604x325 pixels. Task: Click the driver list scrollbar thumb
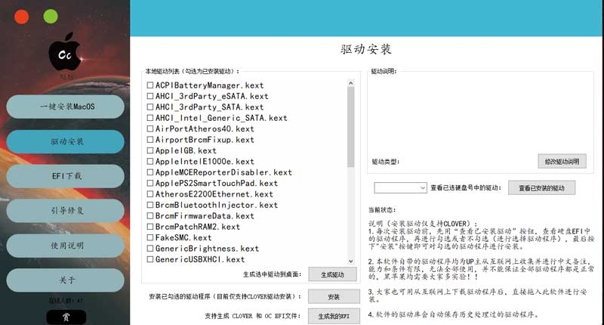pyautogui.click(x=350, y=127)
